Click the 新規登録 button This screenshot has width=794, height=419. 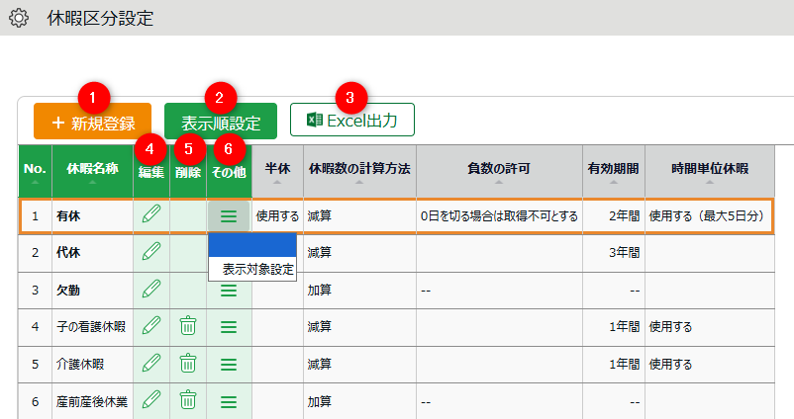[92, 123]
